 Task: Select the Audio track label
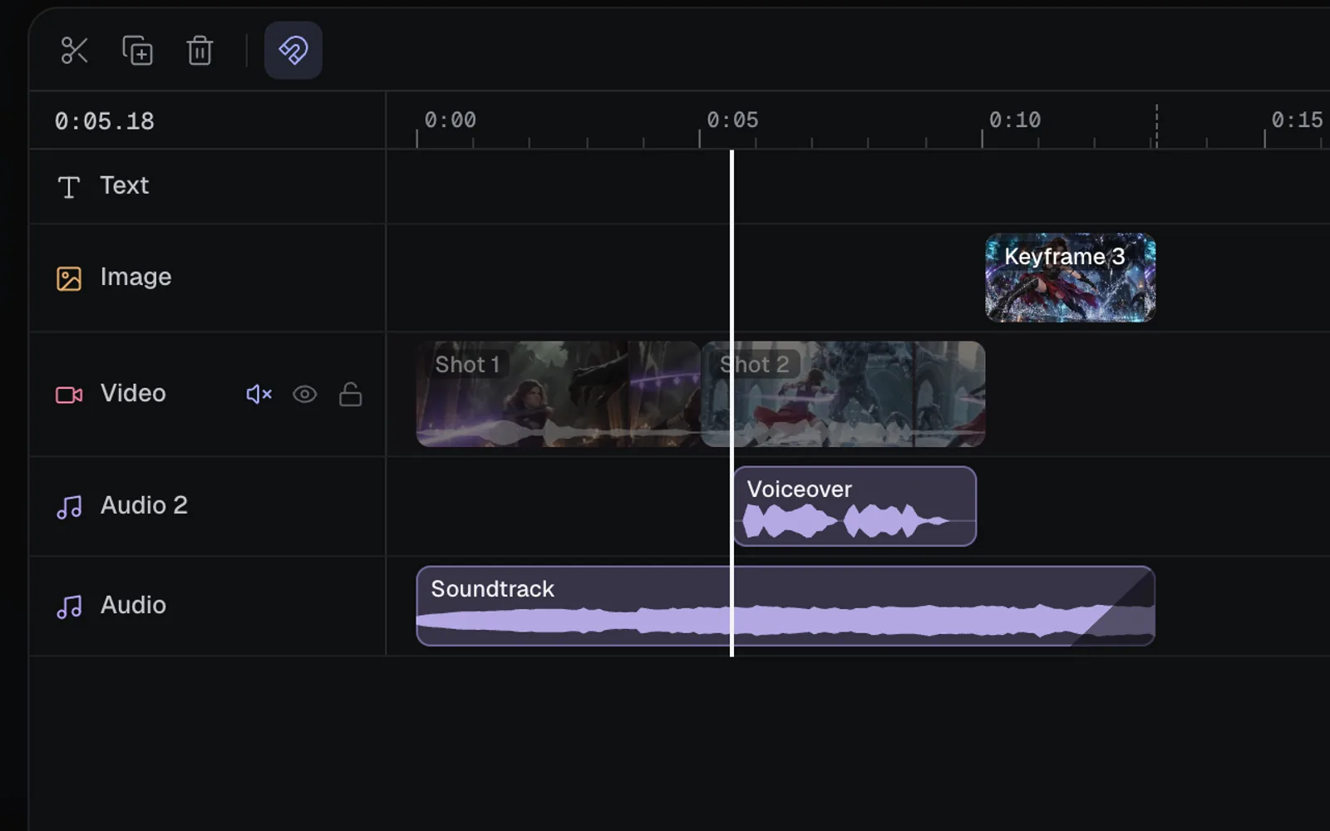pyautogui.click(x=133, y=605)
